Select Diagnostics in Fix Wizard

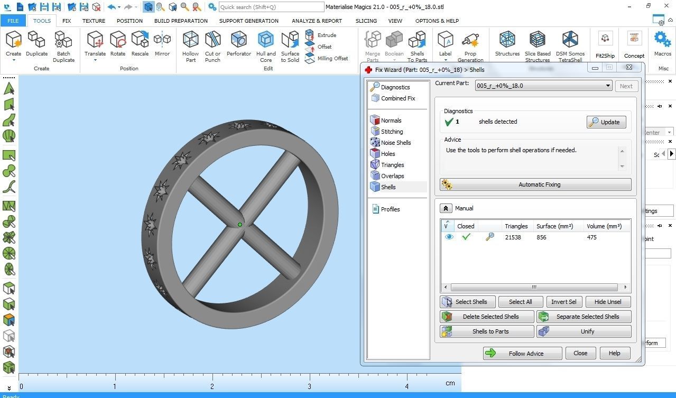pyautogui.click(x=390, y=87)
